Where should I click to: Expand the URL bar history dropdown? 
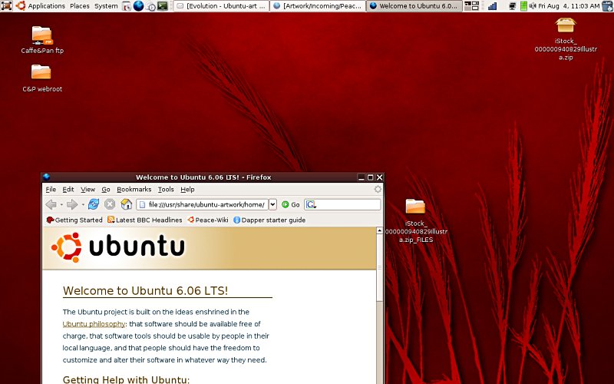click(x=273, y=204)
